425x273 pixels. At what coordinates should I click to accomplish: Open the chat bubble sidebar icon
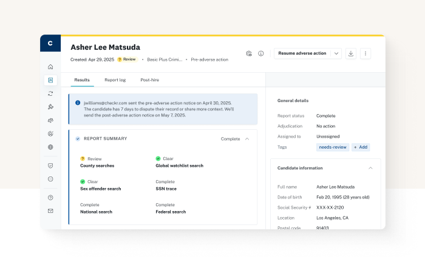point(50,179)
